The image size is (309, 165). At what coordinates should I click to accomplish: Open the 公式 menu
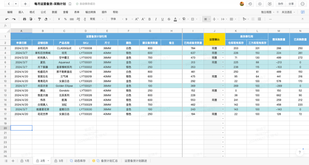point(43,12)
